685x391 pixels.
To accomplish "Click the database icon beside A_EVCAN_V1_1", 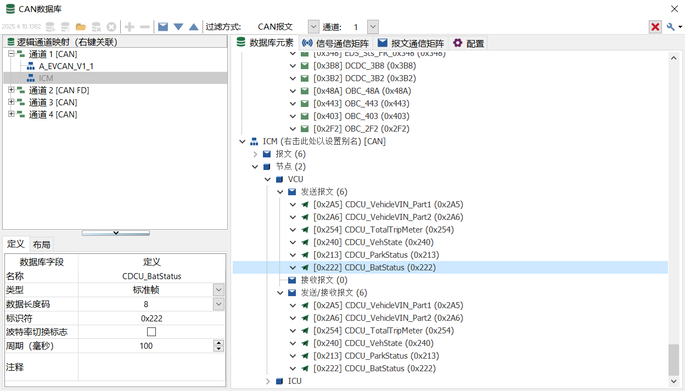I will (31, 66).
